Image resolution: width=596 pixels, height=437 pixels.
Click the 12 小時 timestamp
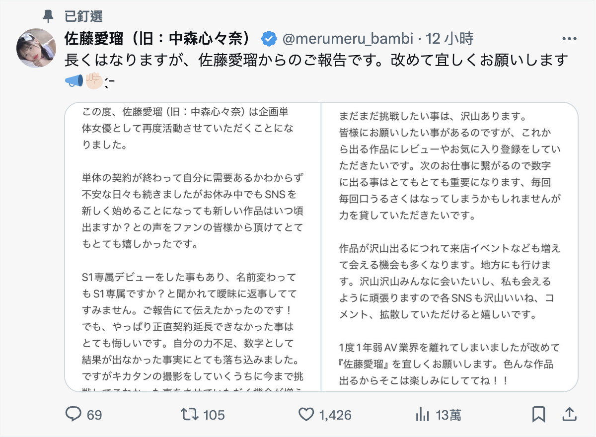tap(450, 38)
